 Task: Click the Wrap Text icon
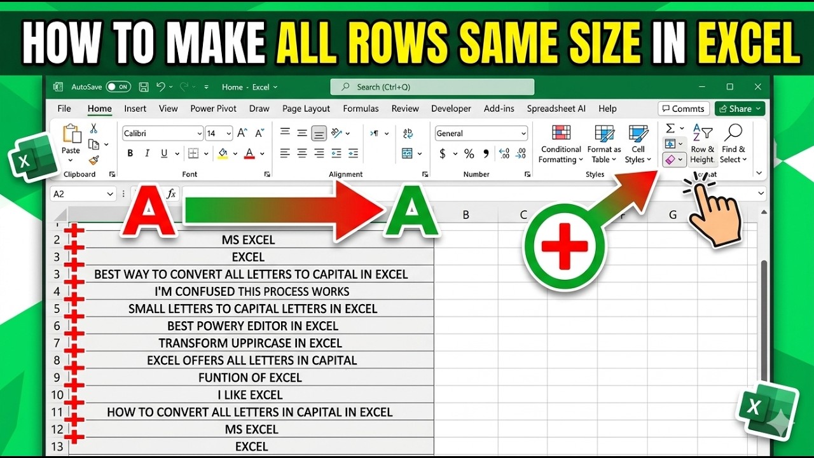click(408, 133)
